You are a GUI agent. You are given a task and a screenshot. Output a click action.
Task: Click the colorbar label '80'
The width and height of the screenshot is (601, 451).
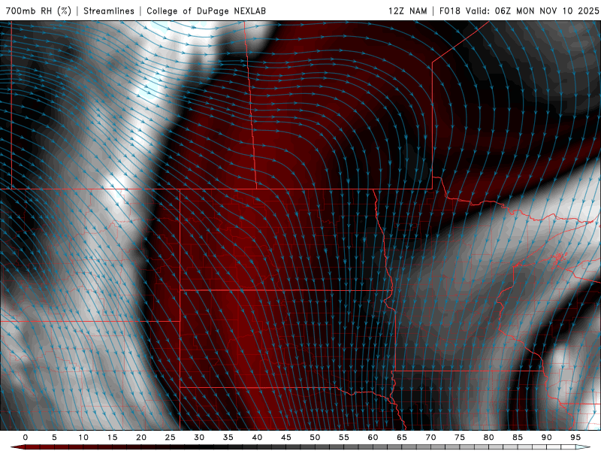(x=488, y=437)
